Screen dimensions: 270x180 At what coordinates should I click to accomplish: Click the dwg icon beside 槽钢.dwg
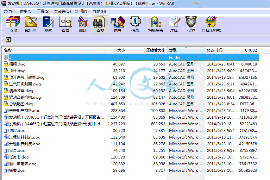pos(6,64)
